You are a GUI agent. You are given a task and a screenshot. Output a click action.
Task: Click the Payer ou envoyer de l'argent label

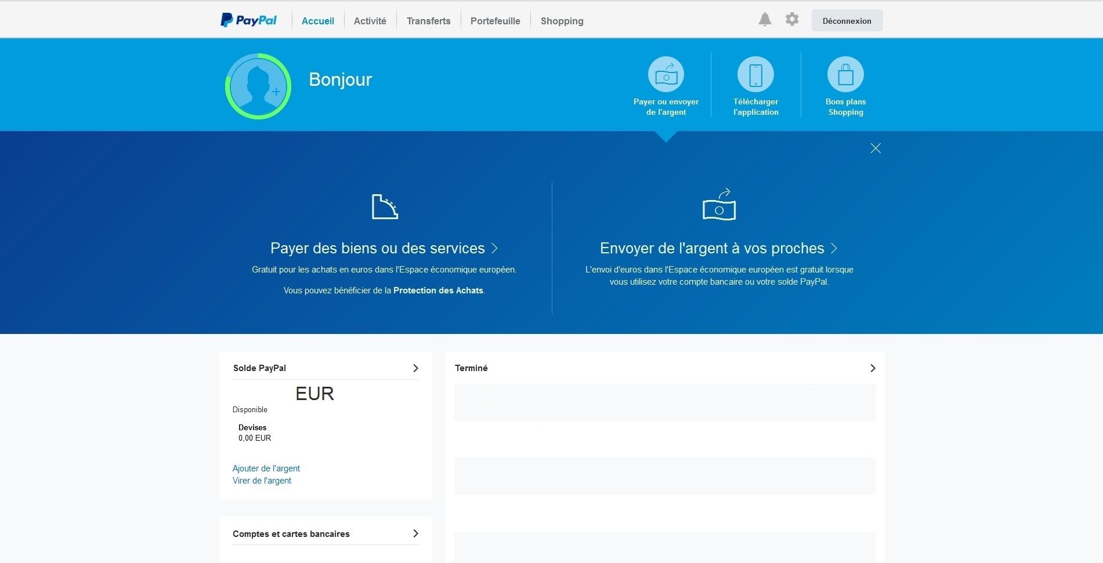click(666, 107)
